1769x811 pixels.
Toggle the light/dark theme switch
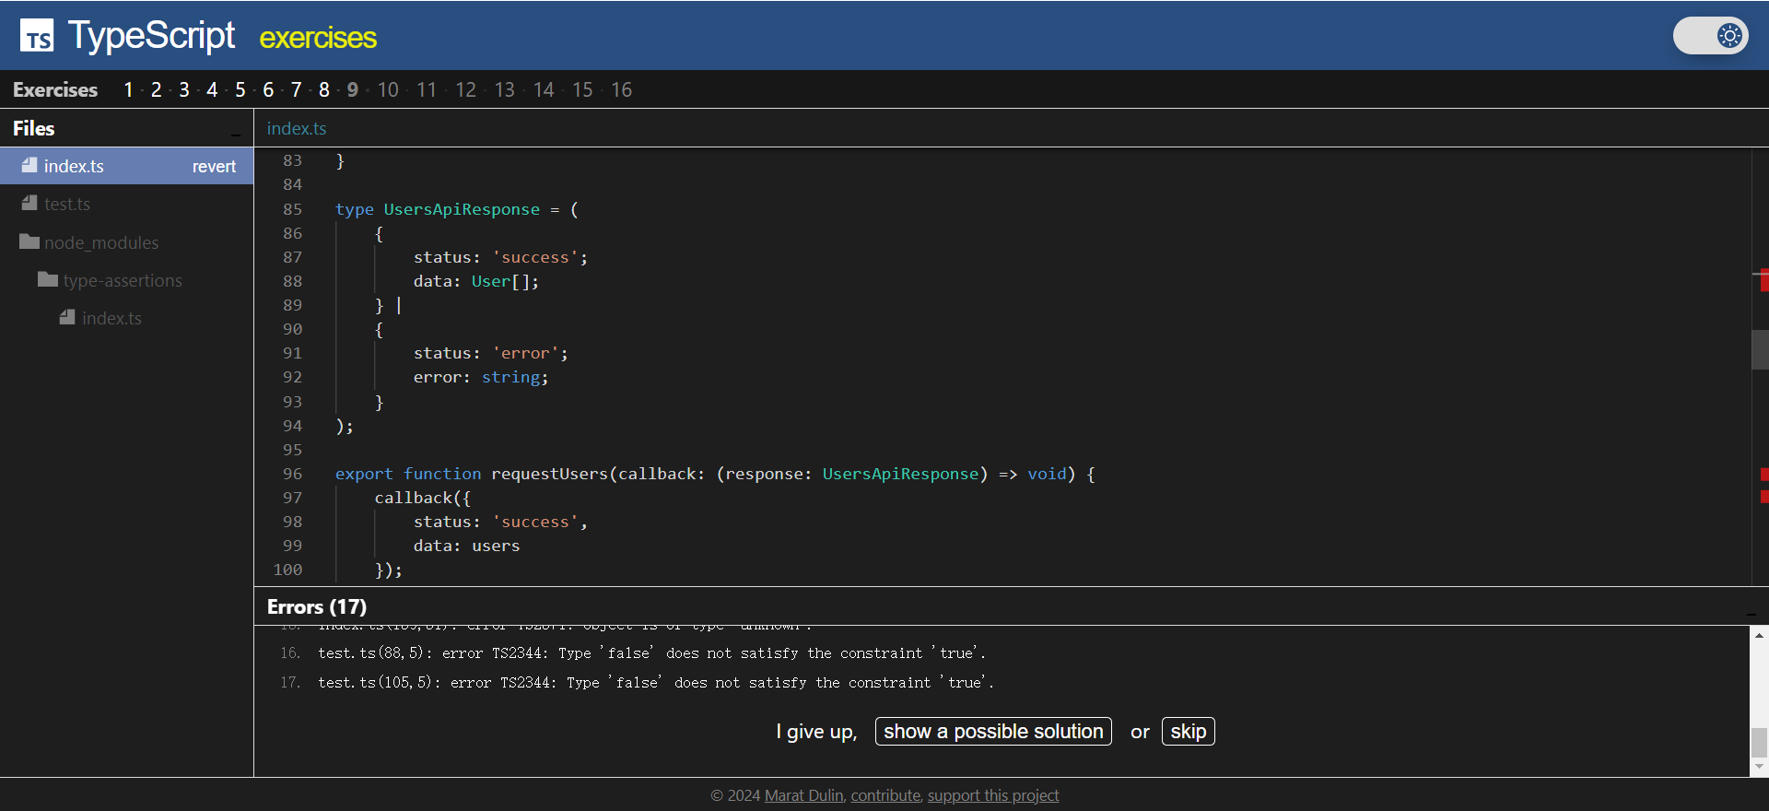1710,36
